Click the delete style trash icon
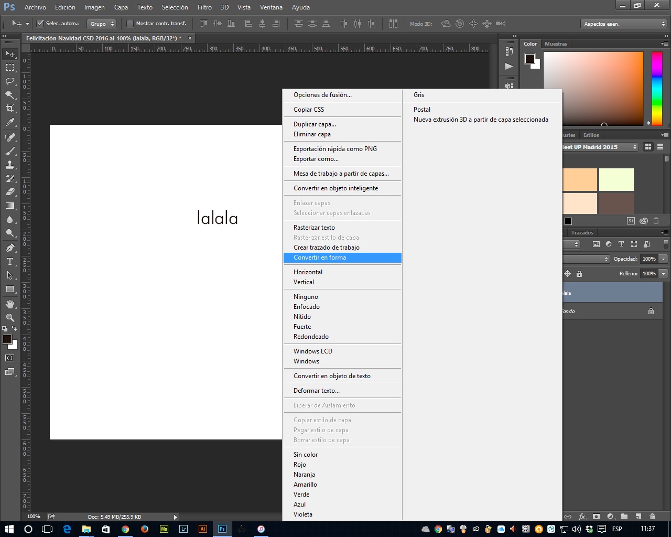 (656, 221)
